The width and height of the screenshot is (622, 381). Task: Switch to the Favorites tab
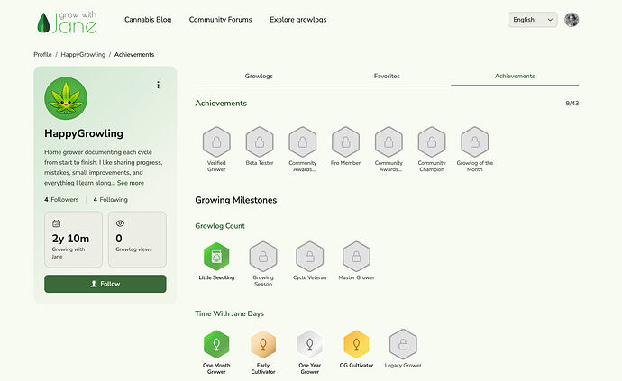(x=387, y=77)
